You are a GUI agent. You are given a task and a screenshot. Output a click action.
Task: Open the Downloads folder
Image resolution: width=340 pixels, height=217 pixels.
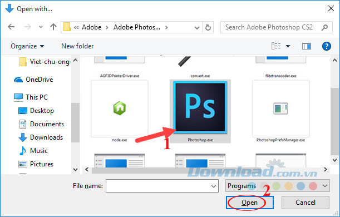(41, 137)
